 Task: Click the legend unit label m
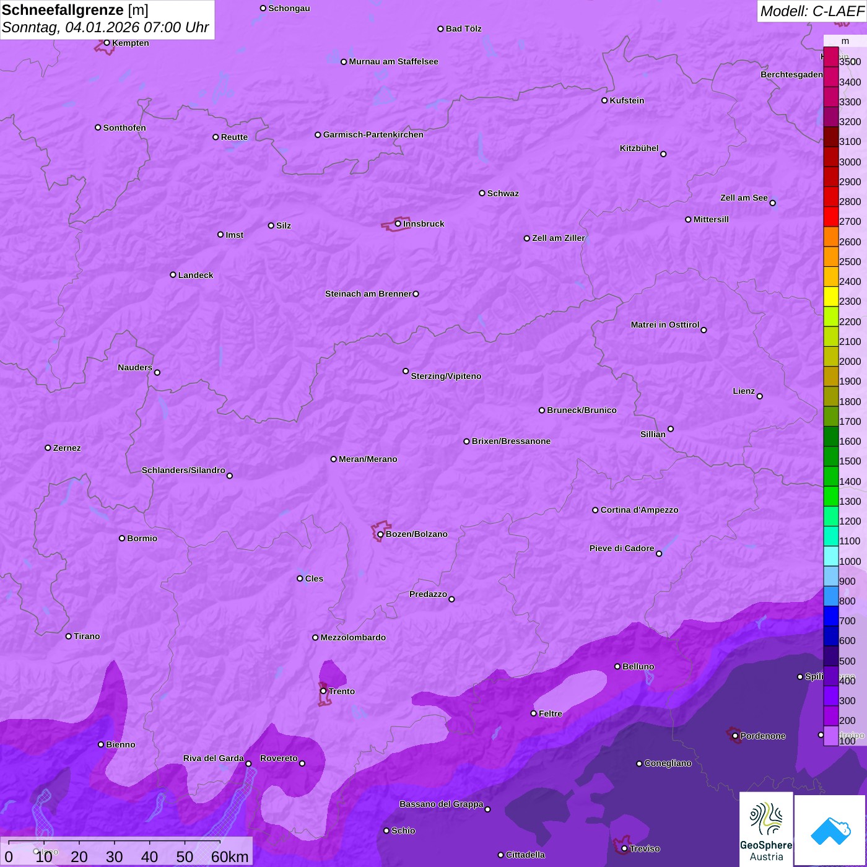(845, 41)
